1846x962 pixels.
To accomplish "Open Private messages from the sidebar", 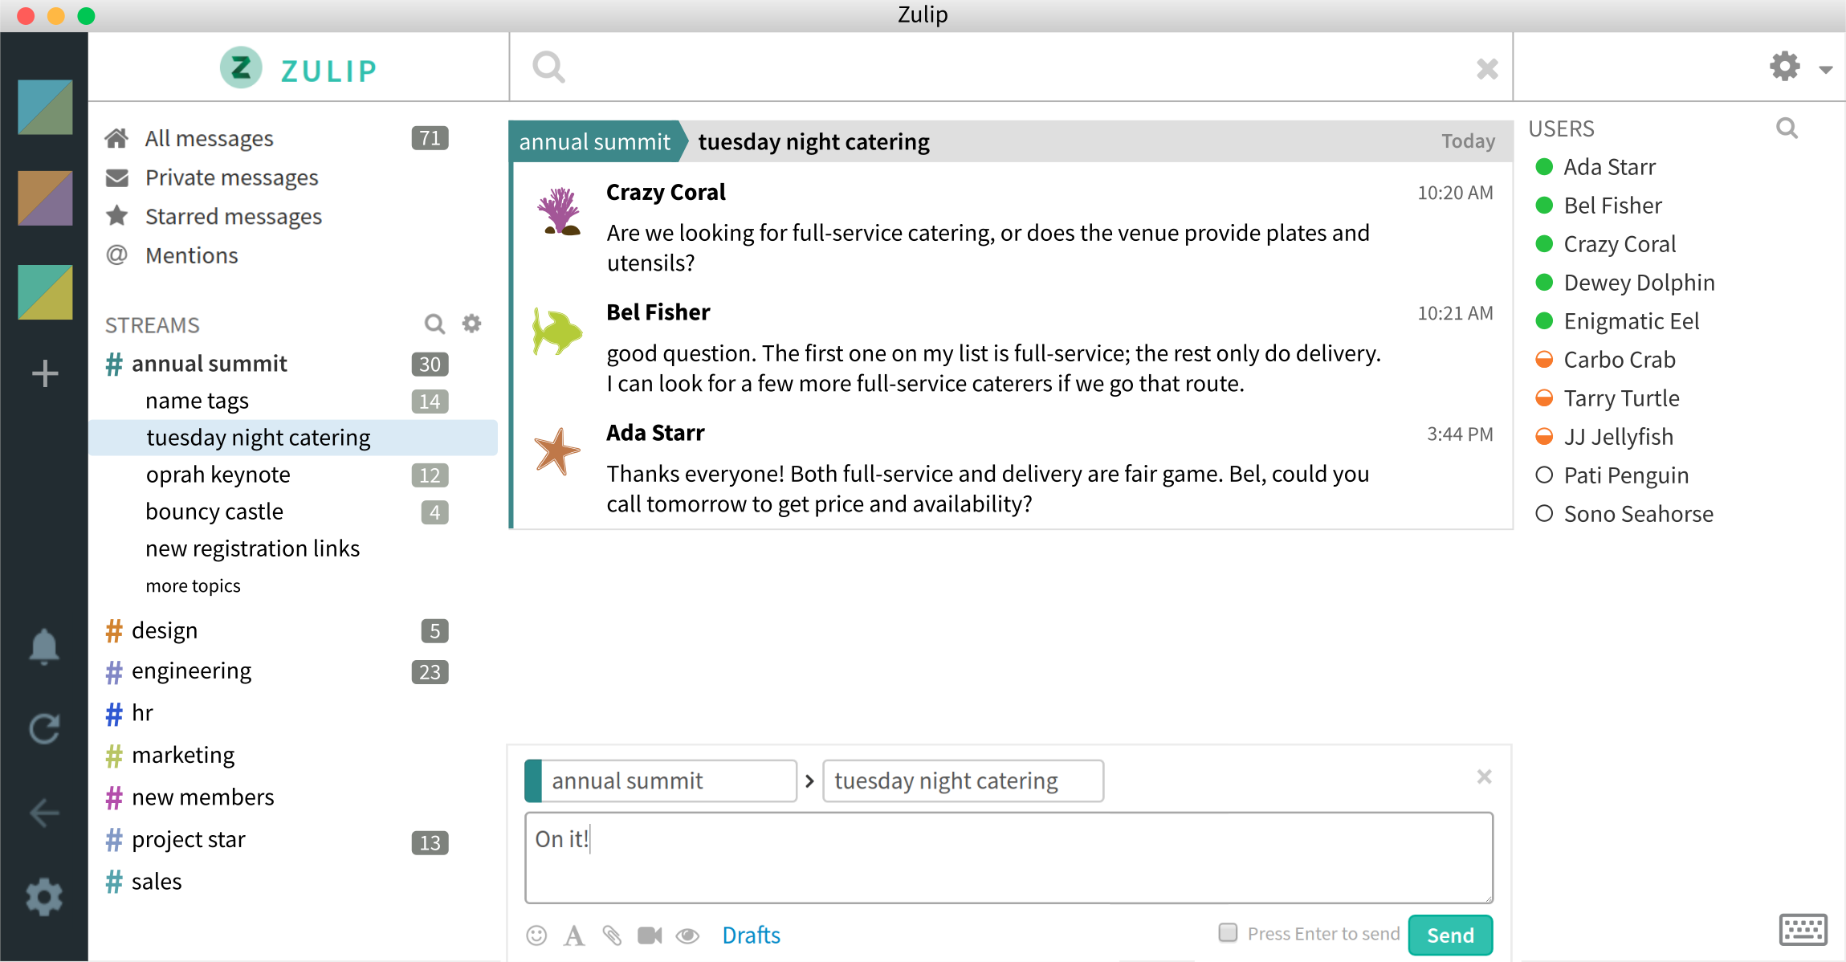I will (231, 177).
